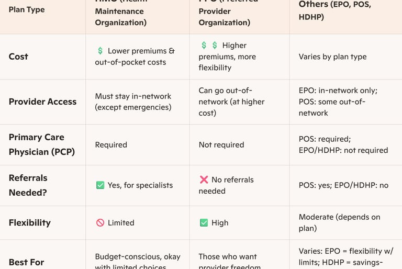Click the green checkmark beside "High"
Screen dimensions: 402x269
204,222
